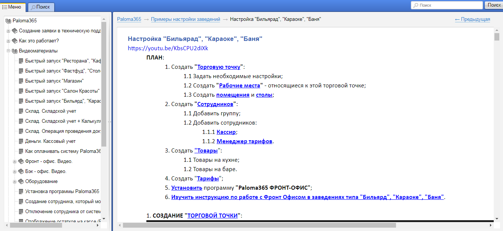This screenshot has width=503, height=231.
Task: Click page icon of Быстрый запуск "Фастфуд"
Action: pyautogui.click(x=21, y=71)
